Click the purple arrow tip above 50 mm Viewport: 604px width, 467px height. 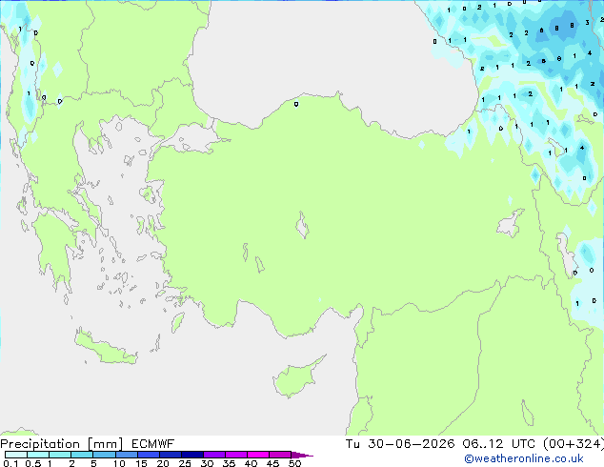pyautogui.click(x=302, y=455)
